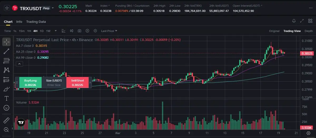
Task: Click the 24h Low value 0.29830
Action: point(175,11)
